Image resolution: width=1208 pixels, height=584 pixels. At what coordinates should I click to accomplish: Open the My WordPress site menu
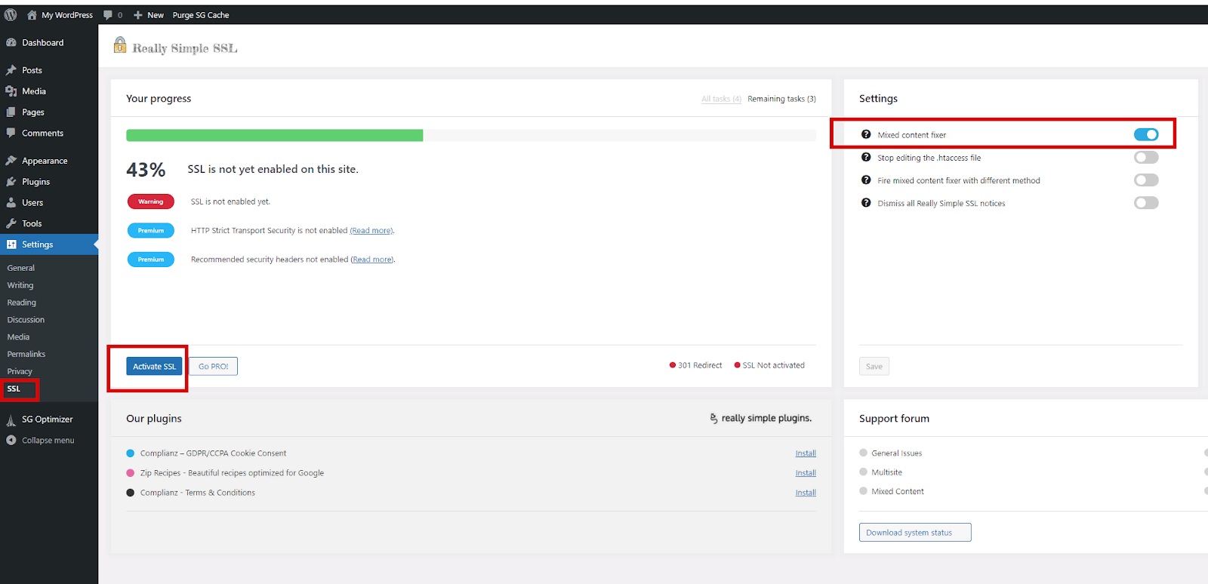(60, 15)
